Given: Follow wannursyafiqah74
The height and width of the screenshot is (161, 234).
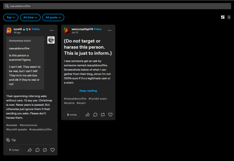Looking at the screenshot, I should [98, 29].
